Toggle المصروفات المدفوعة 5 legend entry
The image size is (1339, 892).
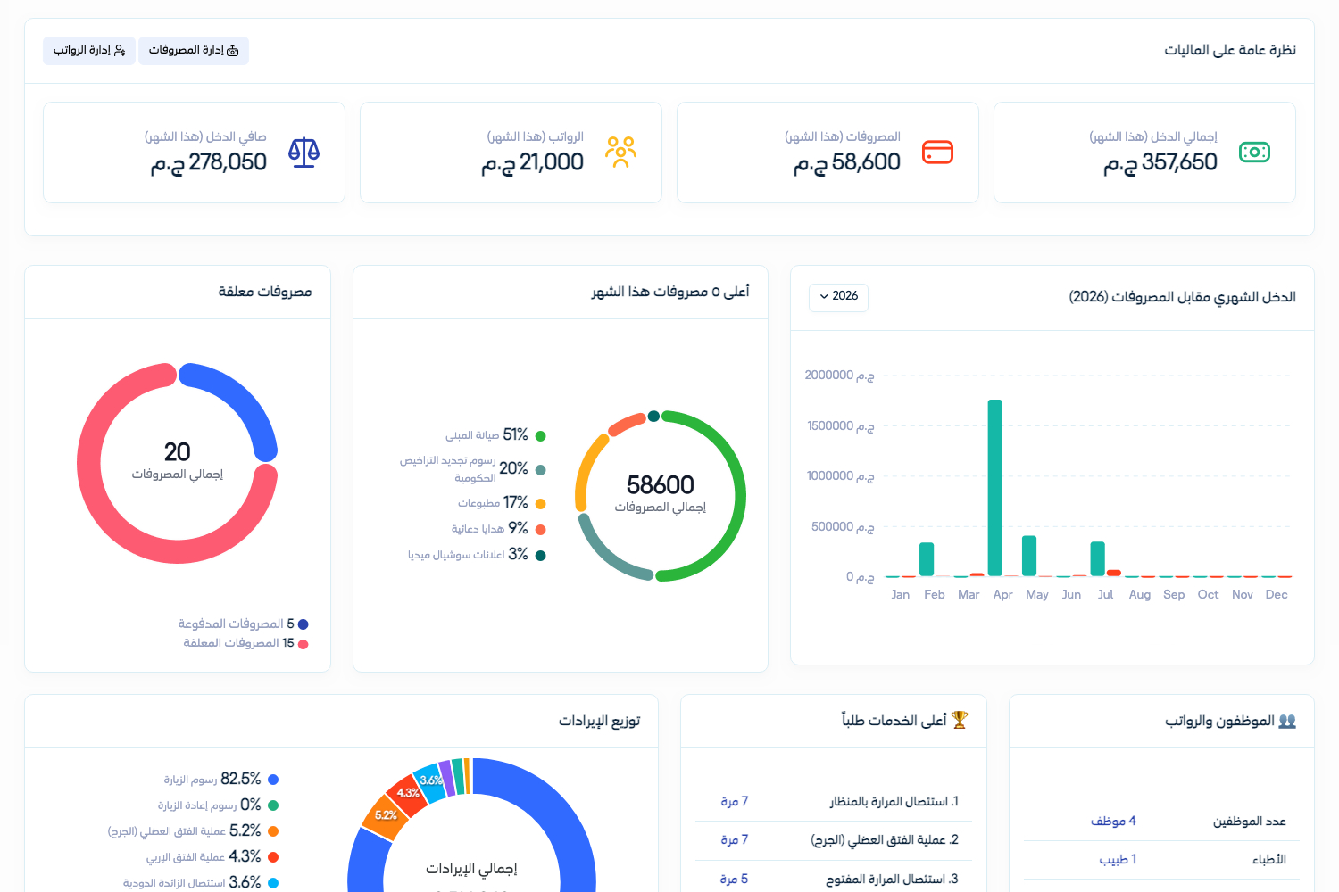[243, 624]
